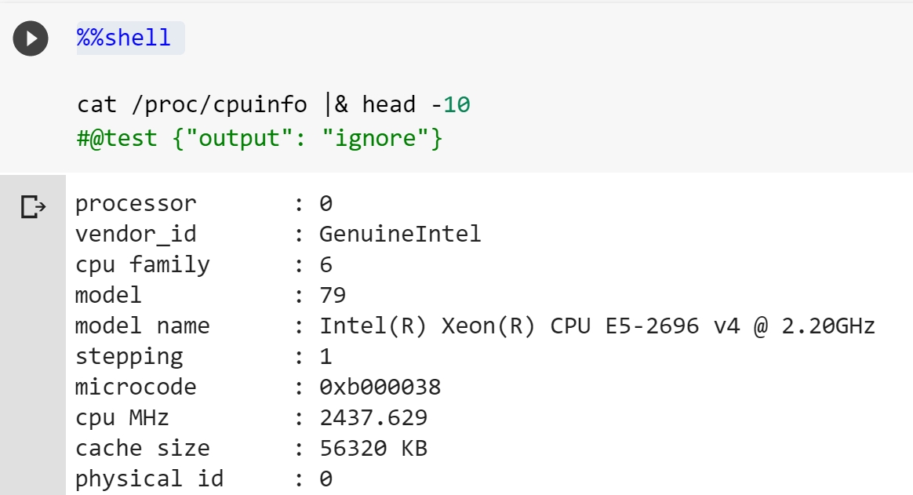Click the 2437.629 frequency value
The height and width of the screenshot is (495, 913).
373,418
